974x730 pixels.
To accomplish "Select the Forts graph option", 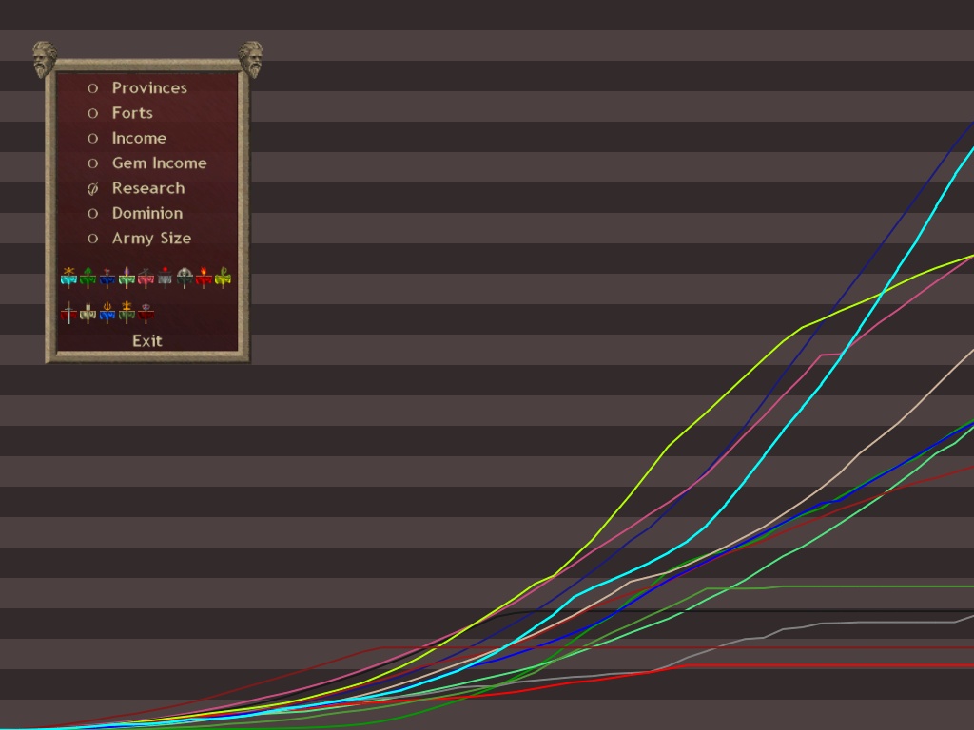I will click(x=120, y=113).
